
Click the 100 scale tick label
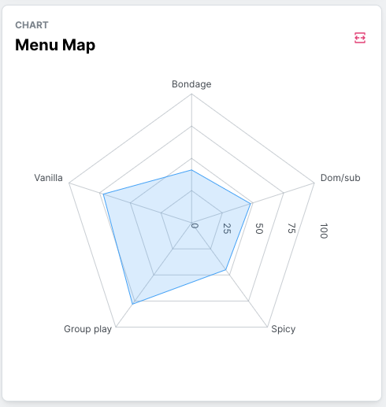click(x=324, y=231)
